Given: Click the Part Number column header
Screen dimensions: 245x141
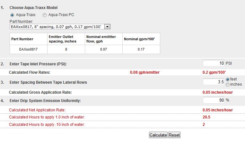Looking at the screenshot, I should 29,39.
